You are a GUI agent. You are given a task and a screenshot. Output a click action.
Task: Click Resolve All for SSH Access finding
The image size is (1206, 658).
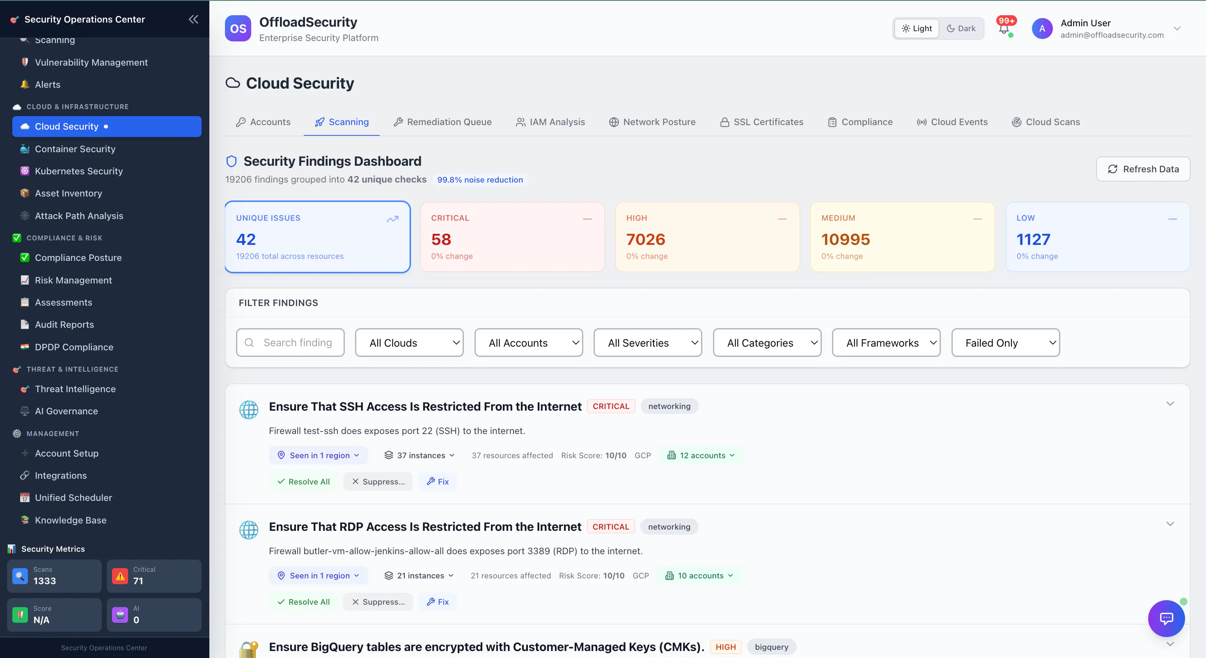[303, 482]
